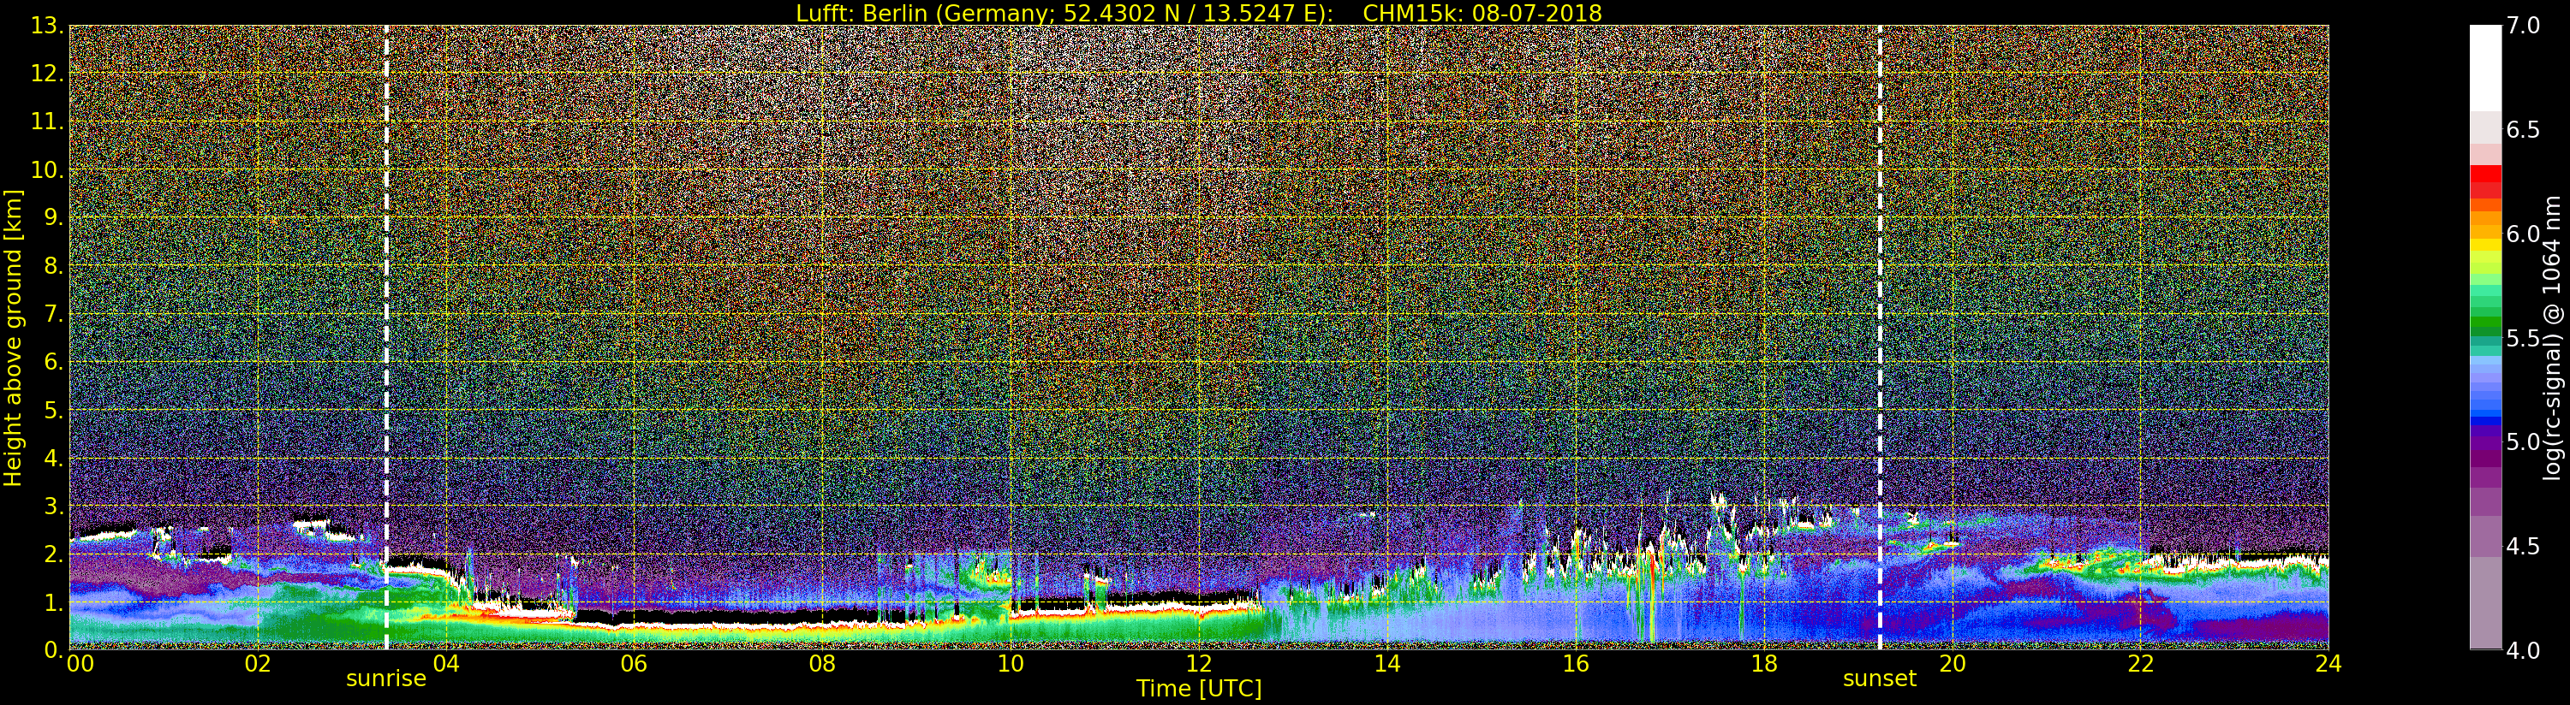The width and height of the screenshot is (2570, 705).
Task: Click the "6.5" colorbar tick label
Action: pos(2523,130)
